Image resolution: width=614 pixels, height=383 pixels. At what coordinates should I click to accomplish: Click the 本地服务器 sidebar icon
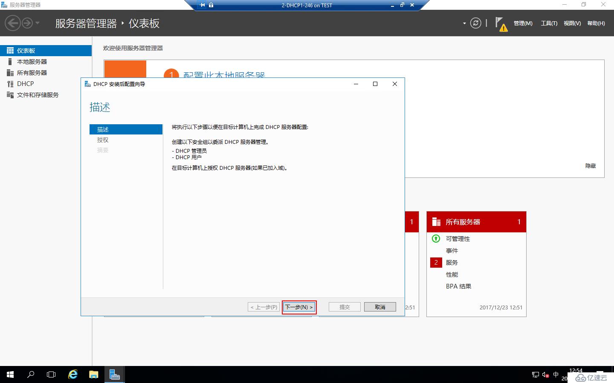pos(10,62)
